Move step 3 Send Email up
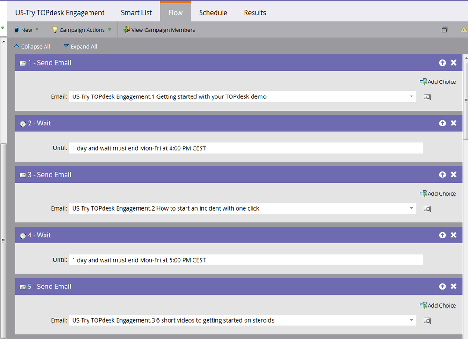468x339 pixels. click(442, 175)
